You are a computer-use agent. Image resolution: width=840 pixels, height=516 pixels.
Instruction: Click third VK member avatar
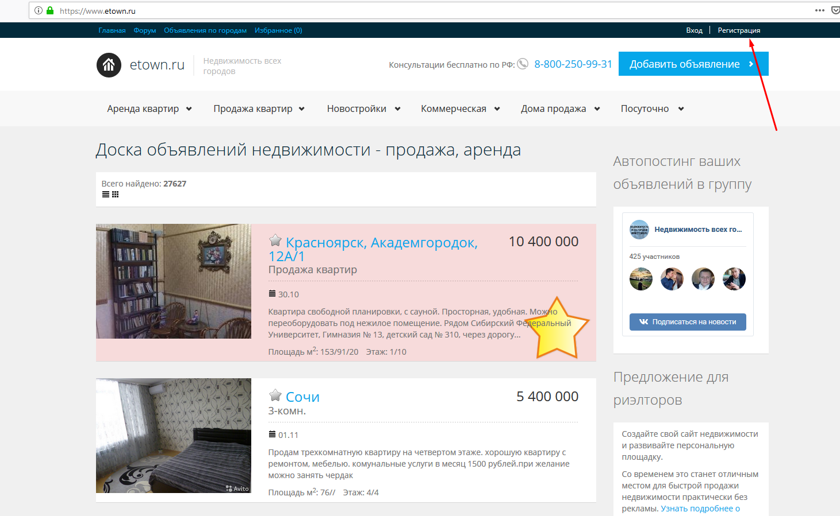coord(703,279)
